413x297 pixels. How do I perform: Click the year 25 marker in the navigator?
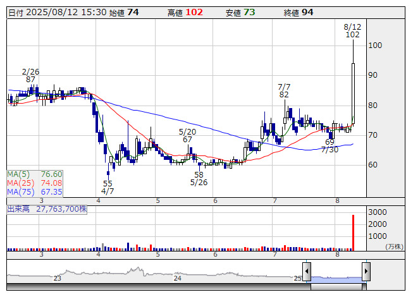(298, 278)
